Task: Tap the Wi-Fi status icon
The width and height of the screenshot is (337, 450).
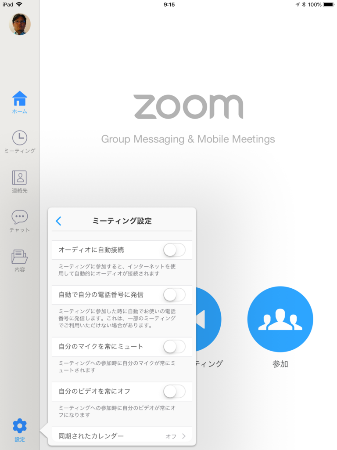Action: pos(19,4)
